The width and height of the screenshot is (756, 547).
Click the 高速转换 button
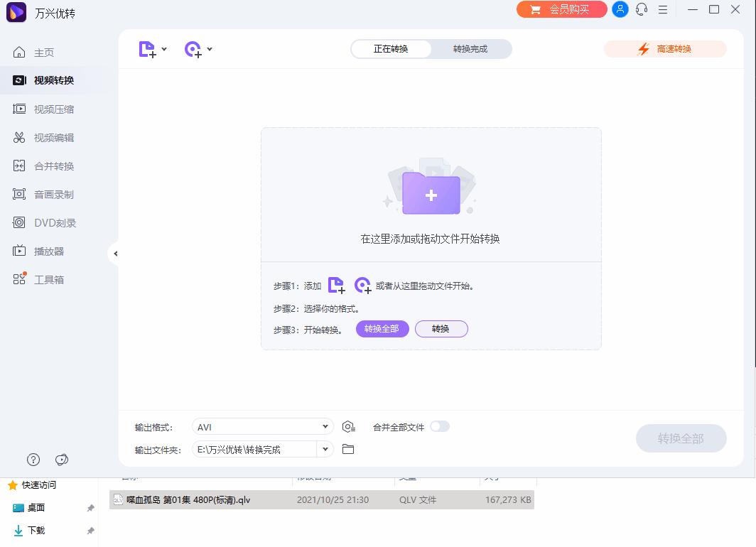point(665,49)
